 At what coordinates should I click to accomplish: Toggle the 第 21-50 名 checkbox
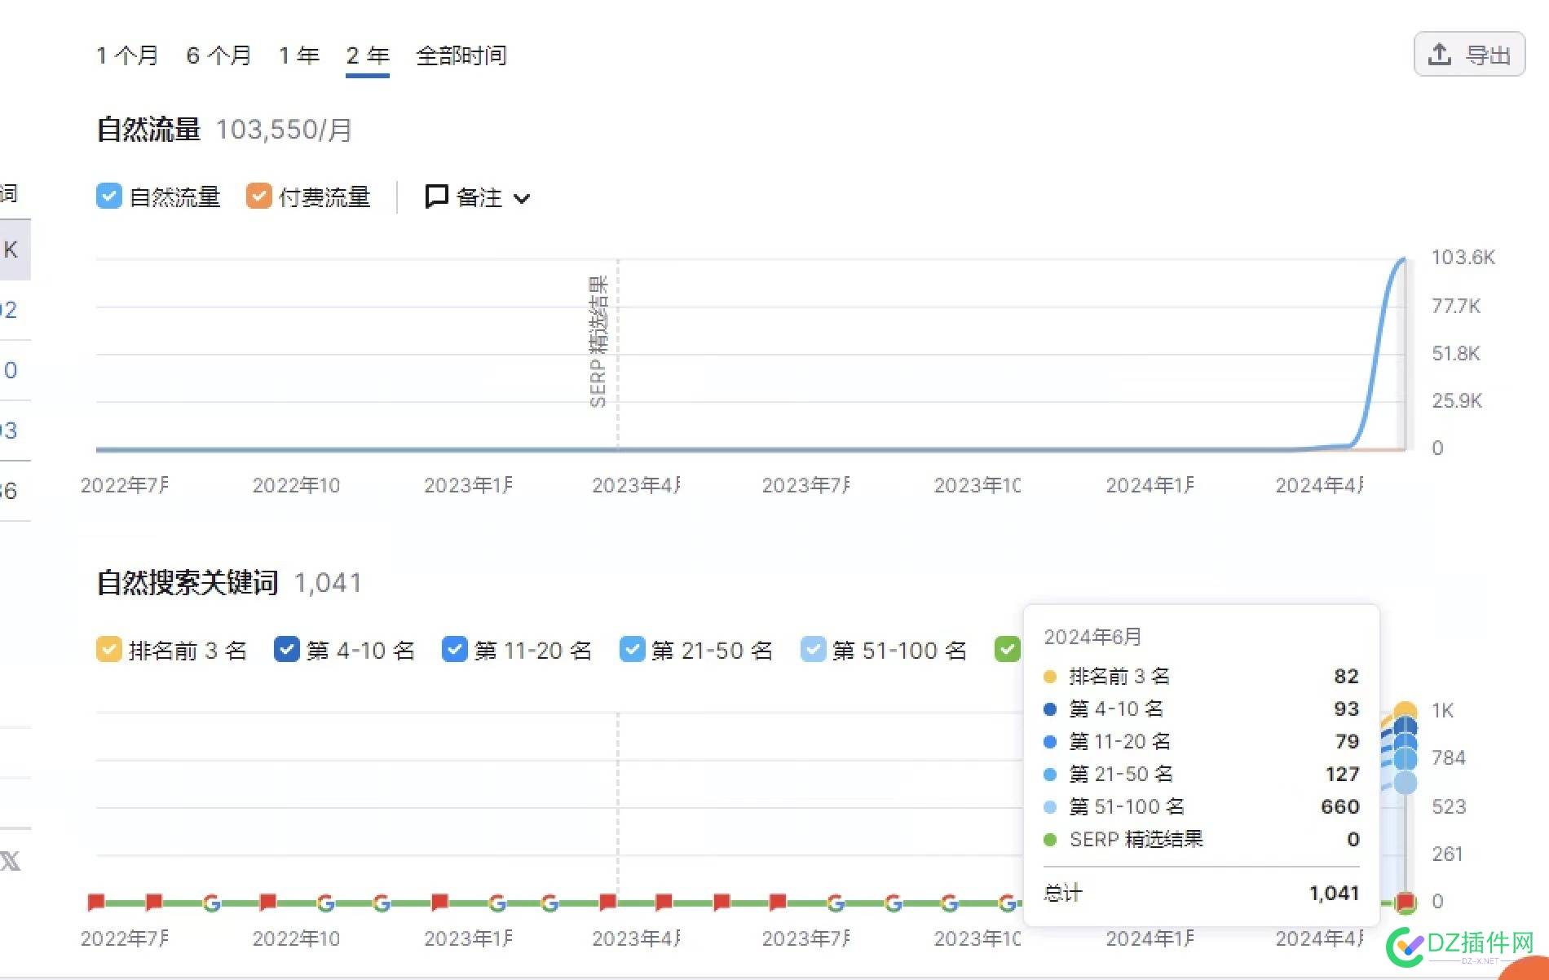(x=633, y=650)
